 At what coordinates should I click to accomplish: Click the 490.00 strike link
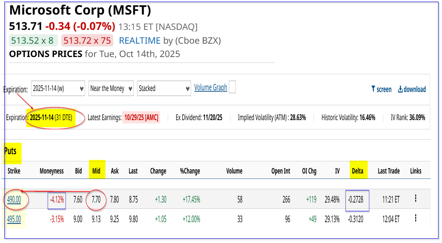coord(14,199)
